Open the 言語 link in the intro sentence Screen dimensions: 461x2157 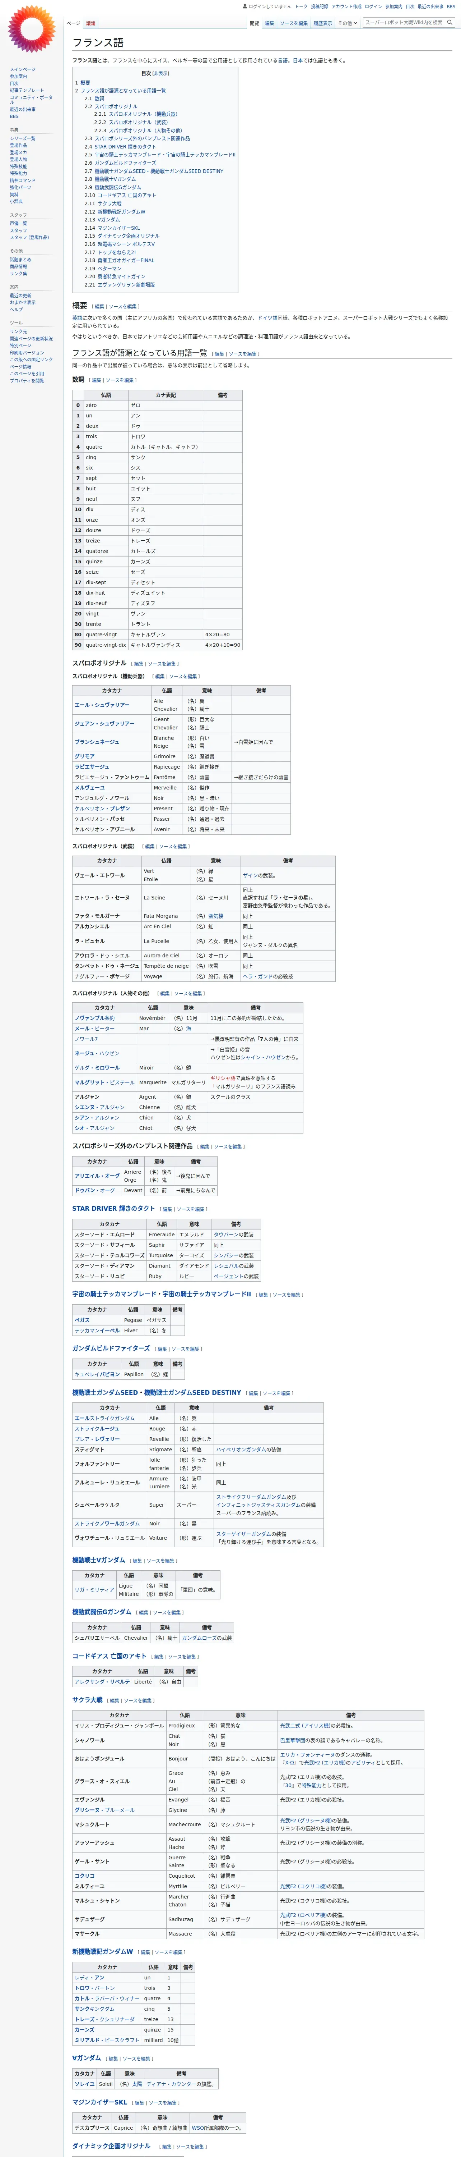tap(283, 60)
